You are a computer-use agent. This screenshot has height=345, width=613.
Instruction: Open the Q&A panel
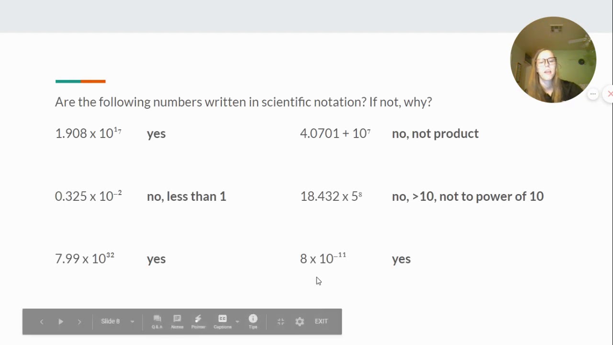point(157,322)
